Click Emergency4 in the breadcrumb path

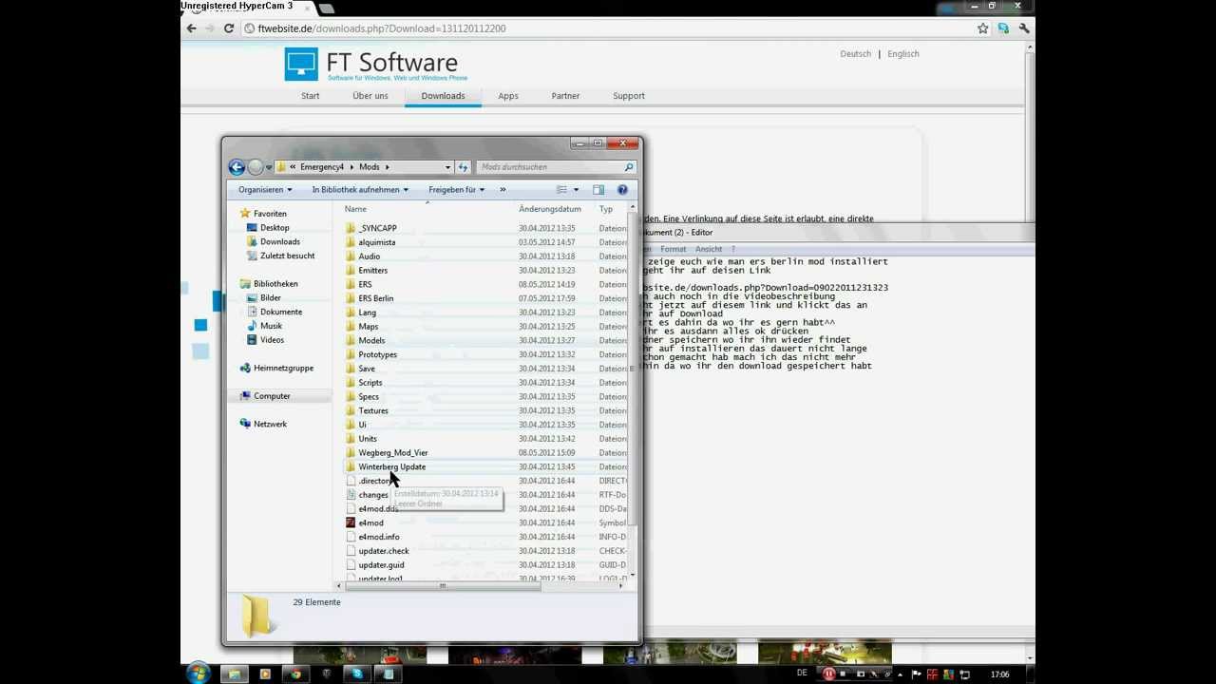pos(322,167)
